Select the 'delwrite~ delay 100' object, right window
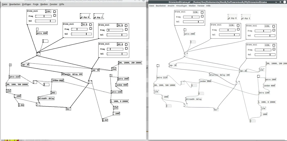Image resolution: width=287 pixels, height=141 pixels. click(x=220, y=75)
